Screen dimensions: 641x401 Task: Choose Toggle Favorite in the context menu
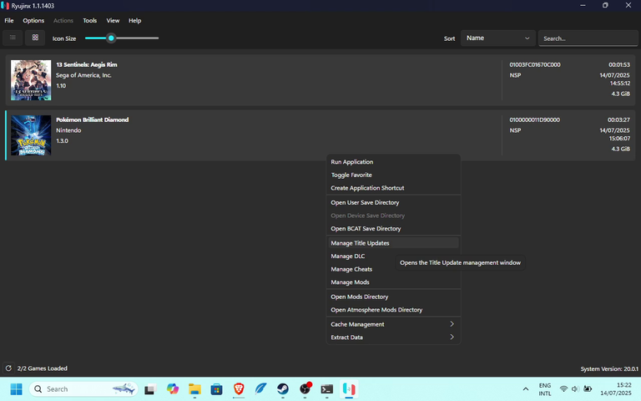393,175
